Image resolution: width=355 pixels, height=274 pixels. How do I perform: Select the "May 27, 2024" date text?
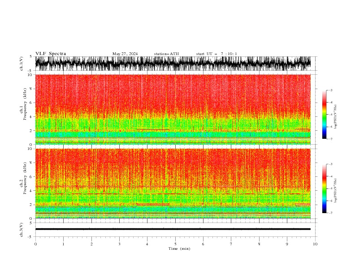coord(125,54)
